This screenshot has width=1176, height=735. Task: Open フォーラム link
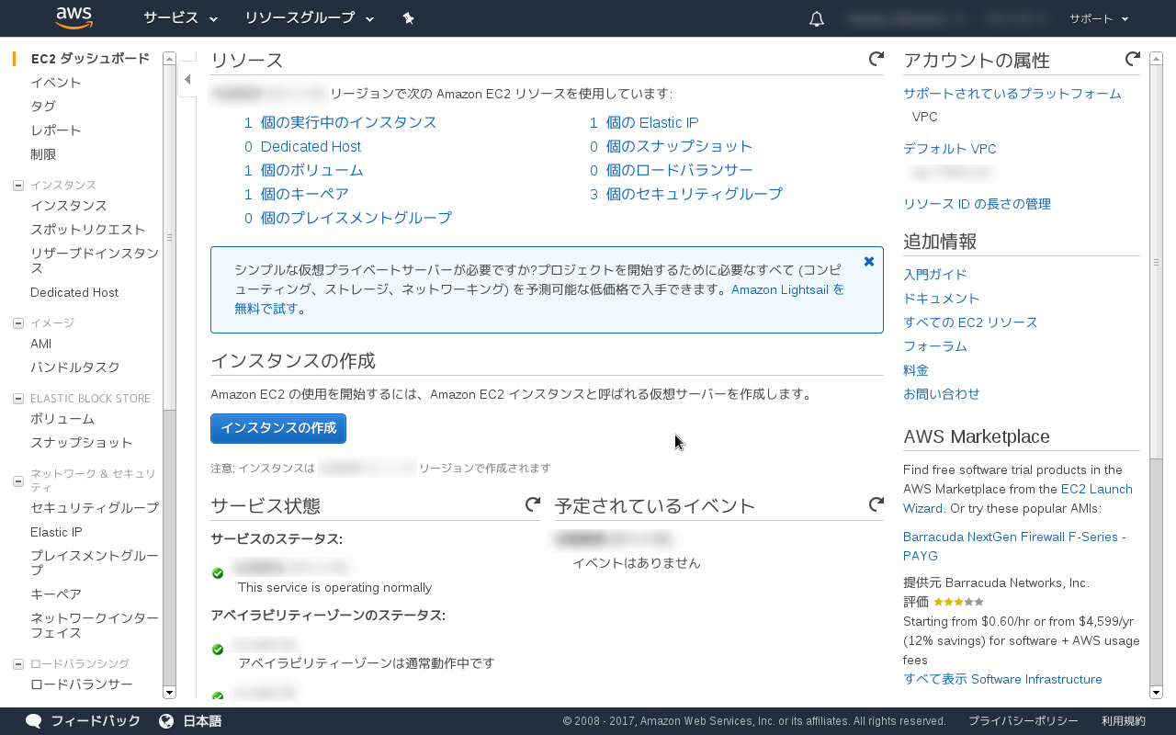[x=935, y=346]
